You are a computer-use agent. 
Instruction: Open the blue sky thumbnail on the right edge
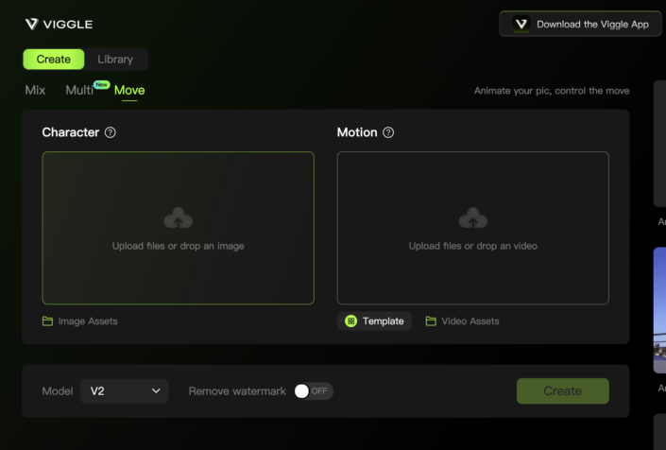659,310
